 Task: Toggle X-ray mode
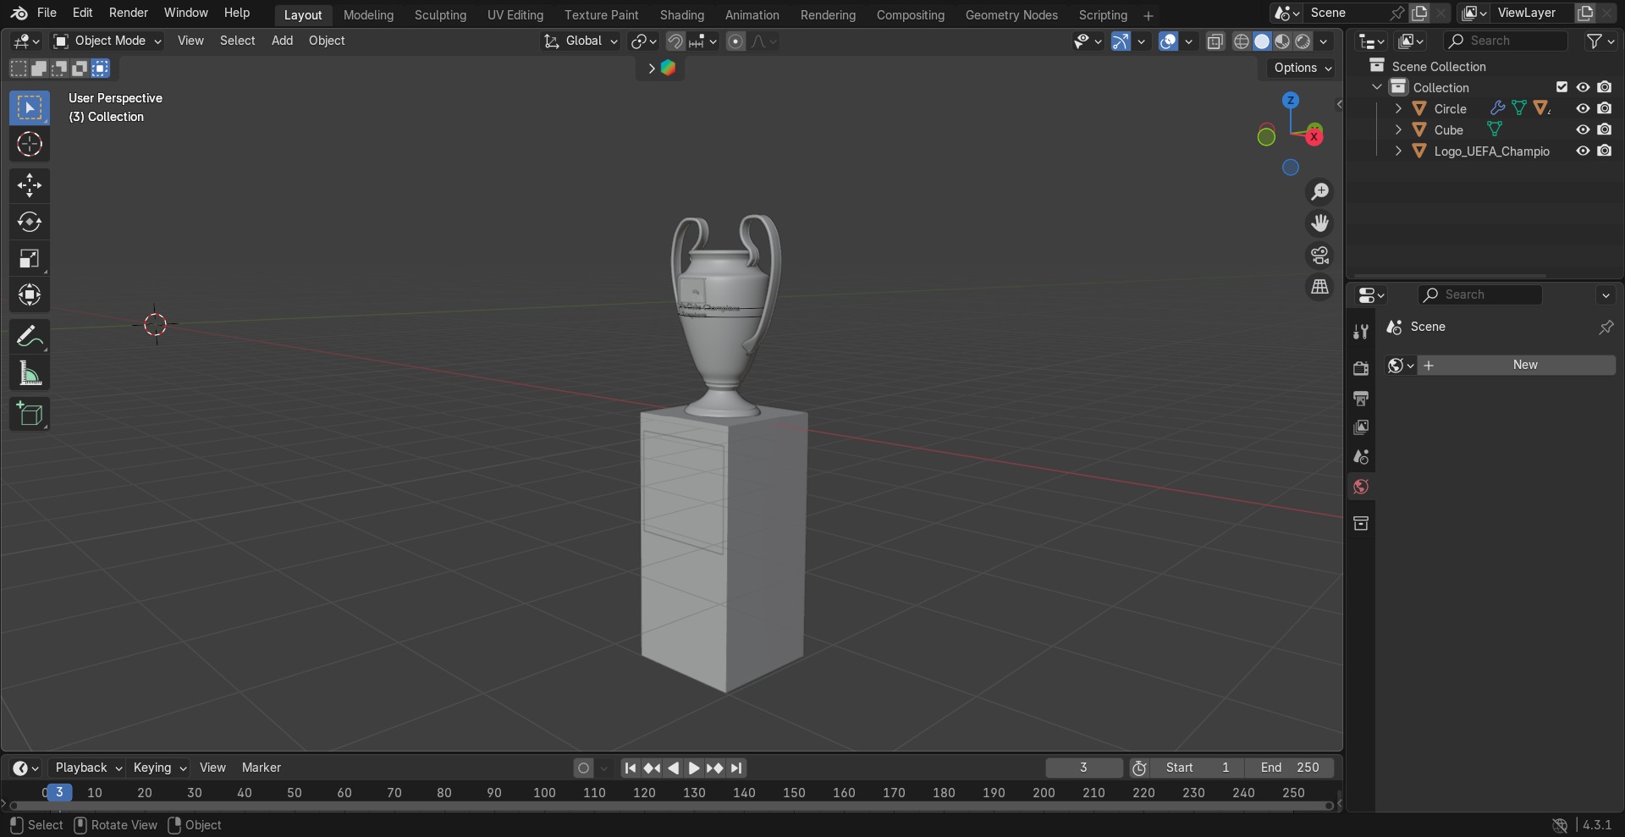click(1215, 41)
